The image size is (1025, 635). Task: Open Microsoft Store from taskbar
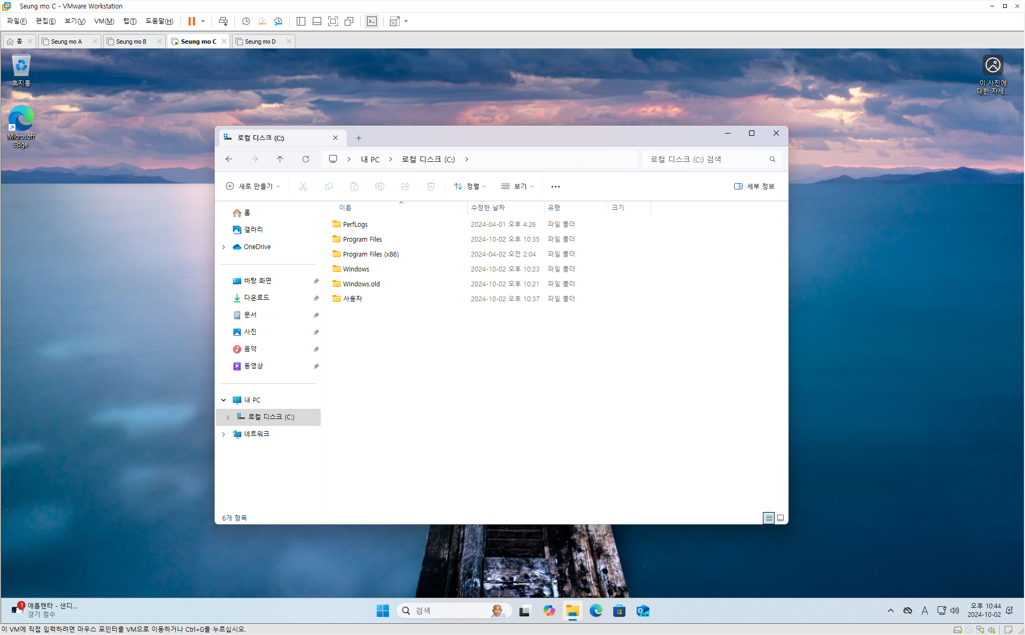coord(619,611)
